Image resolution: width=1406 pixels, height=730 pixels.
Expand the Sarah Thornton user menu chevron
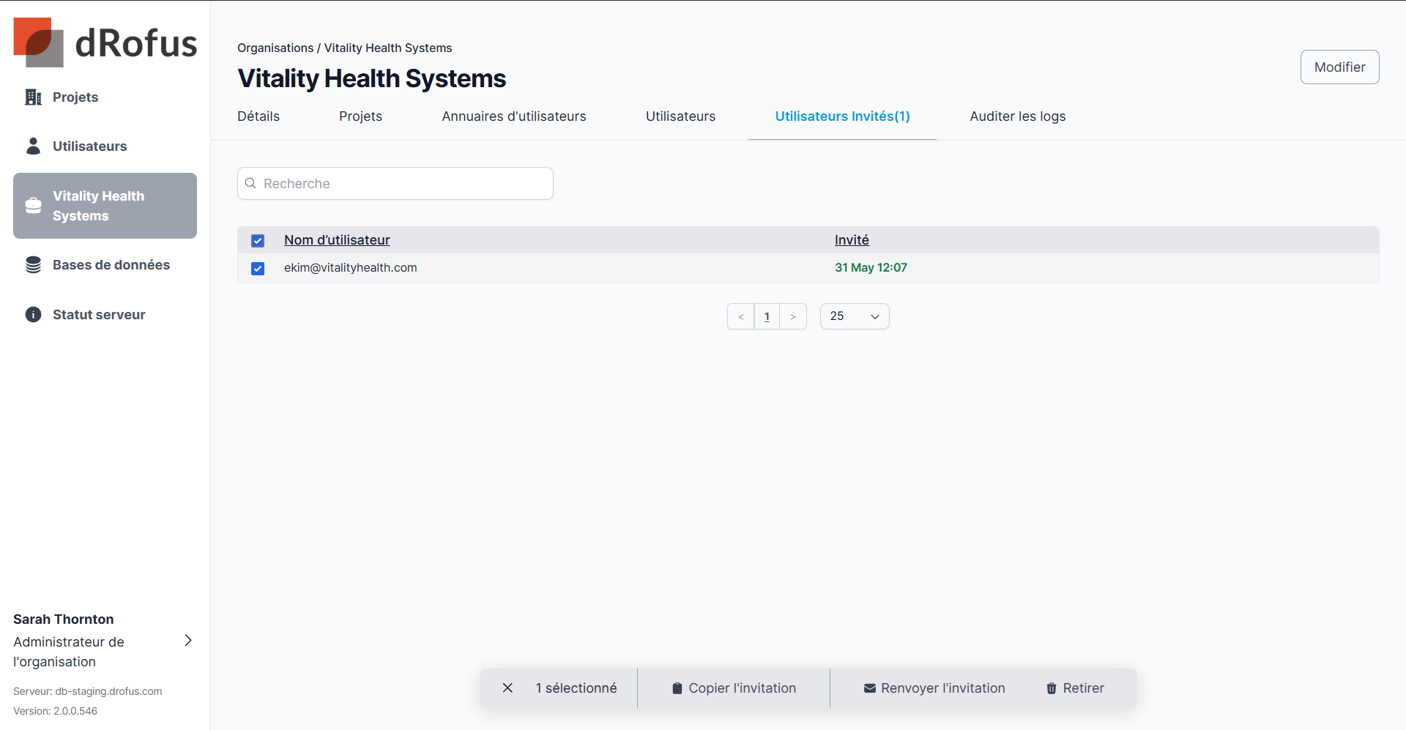(188, 641)
